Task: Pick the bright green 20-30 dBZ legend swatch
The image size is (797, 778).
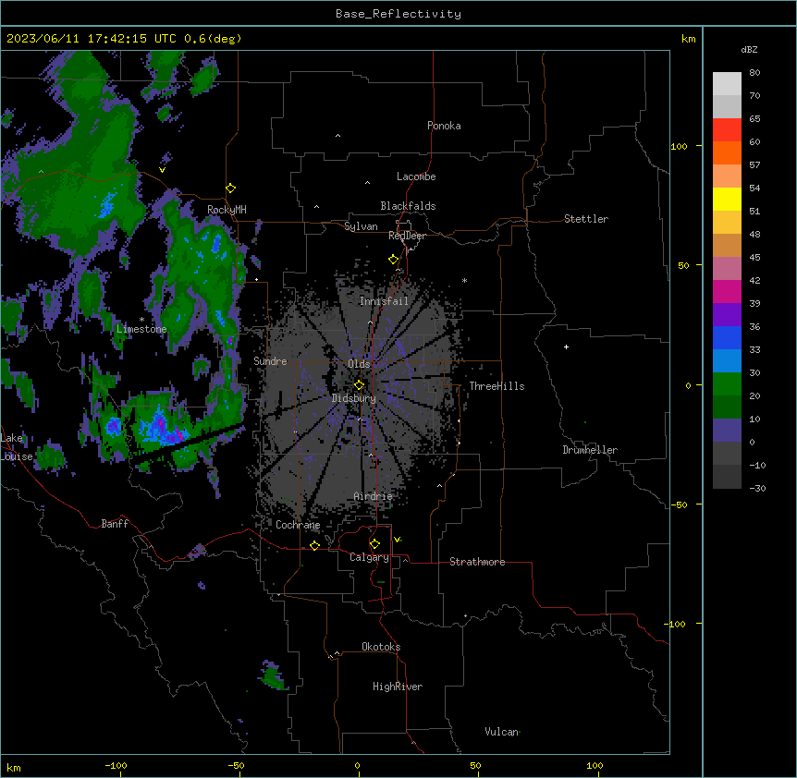Action: click(x=727, y=384)
